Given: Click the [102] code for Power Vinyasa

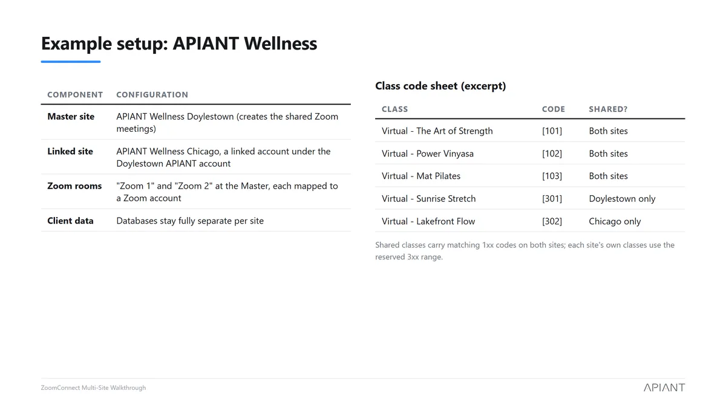Looking at the screenshot, I should coord(552,154).
